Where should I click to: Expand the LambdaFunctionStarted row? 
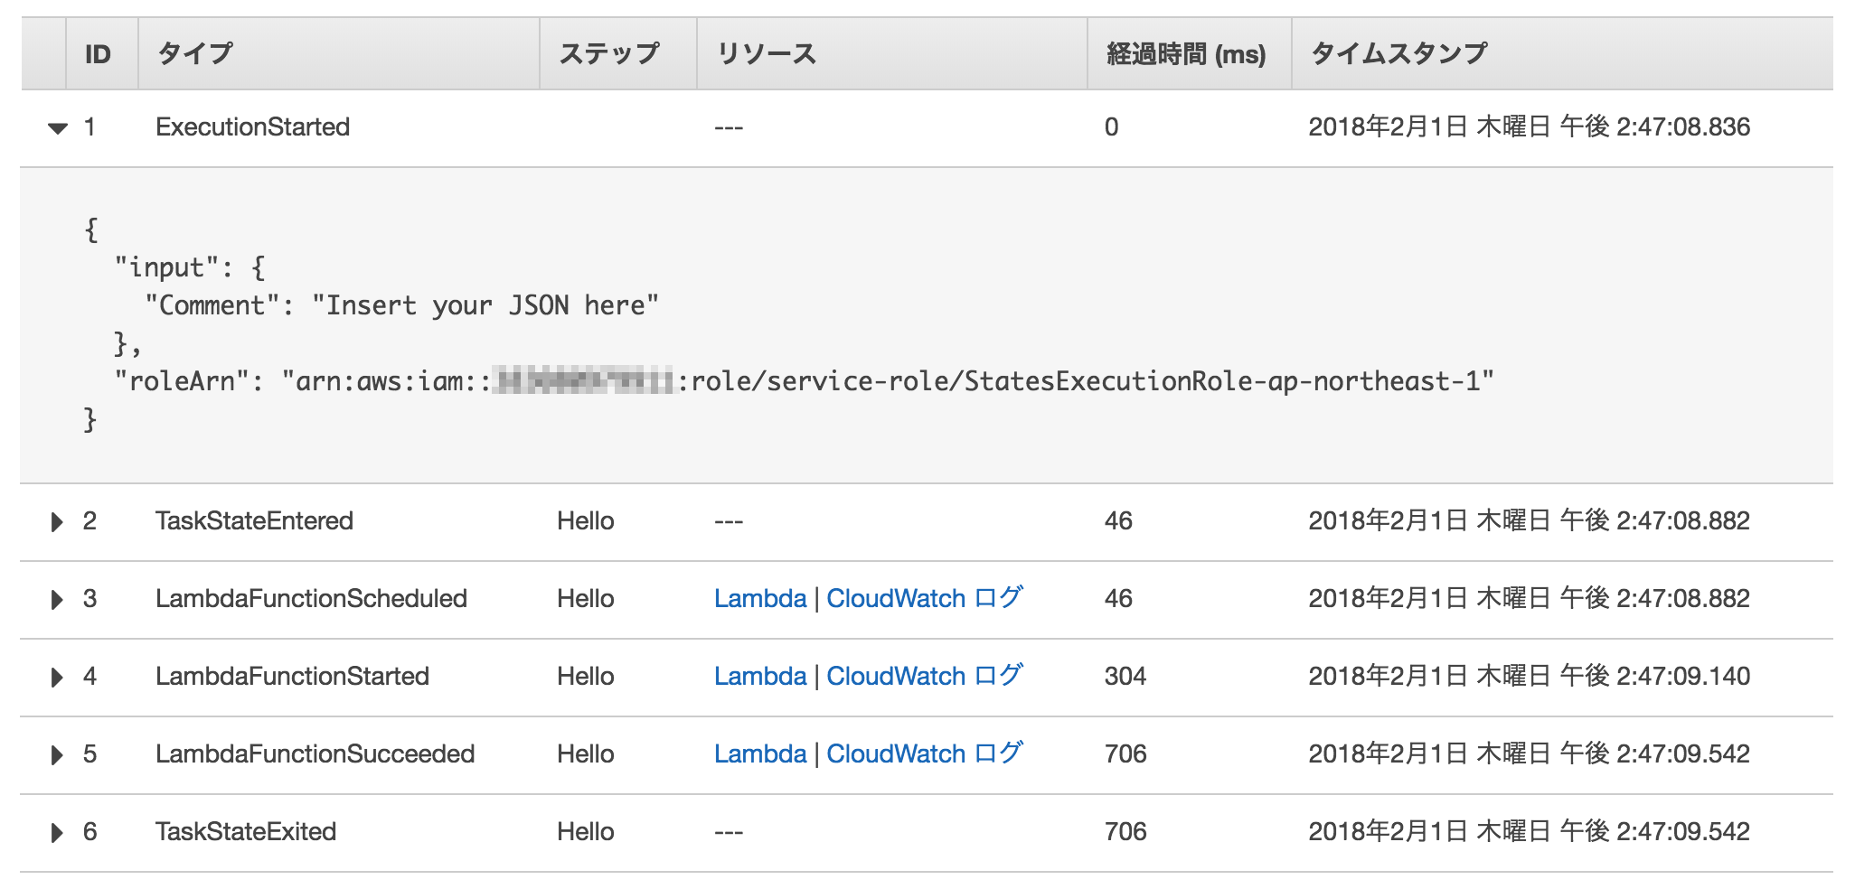(59, 677)
